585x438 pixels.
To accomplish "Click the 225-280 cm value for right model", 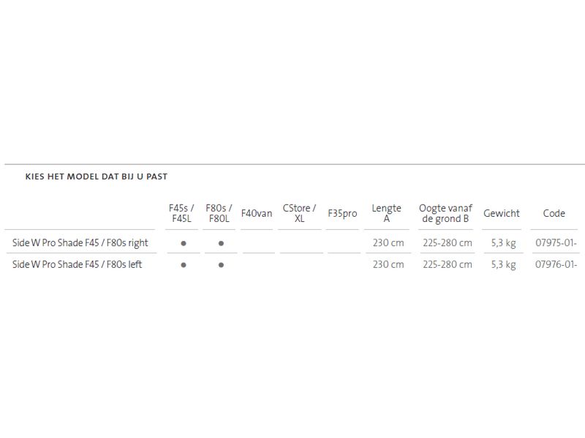I will (x=448, y=243).
